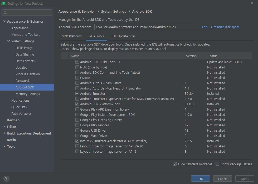Close the Settings for New Projects dialog

[252, 3]
